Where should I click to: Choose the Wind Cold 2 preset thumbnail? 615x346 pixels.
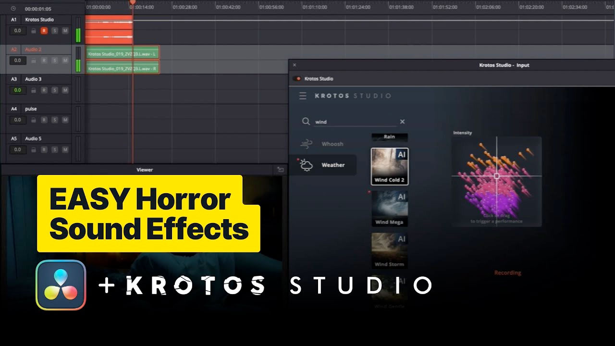point(390,166)
